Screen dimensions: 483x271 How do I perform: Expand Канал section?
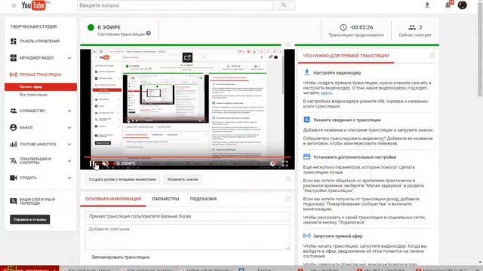(x=69, y=127)
